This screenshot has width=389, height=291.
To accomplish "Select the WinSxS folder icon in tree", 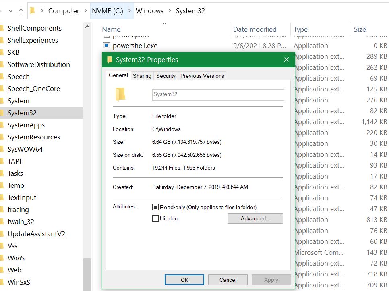I will [x=2, y=282].
